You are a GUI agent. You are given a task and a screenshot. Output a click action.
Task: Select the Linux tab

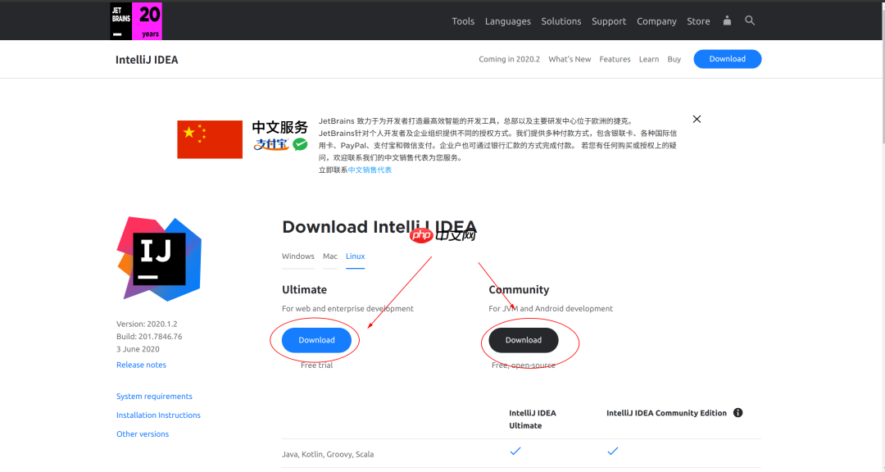[355, 256]
